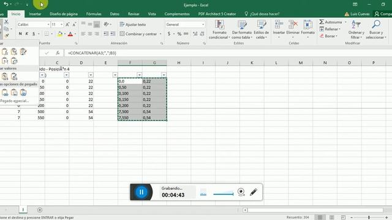This screenshot has height=220, width=392.
Task: Toggle Negrita (N) bold formatting
Action: [x=20, y=34]
